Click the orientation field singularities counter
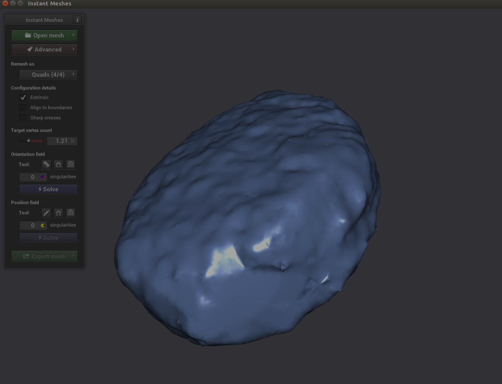This screenshot has height=384, width=502. [x=33, y=177]
